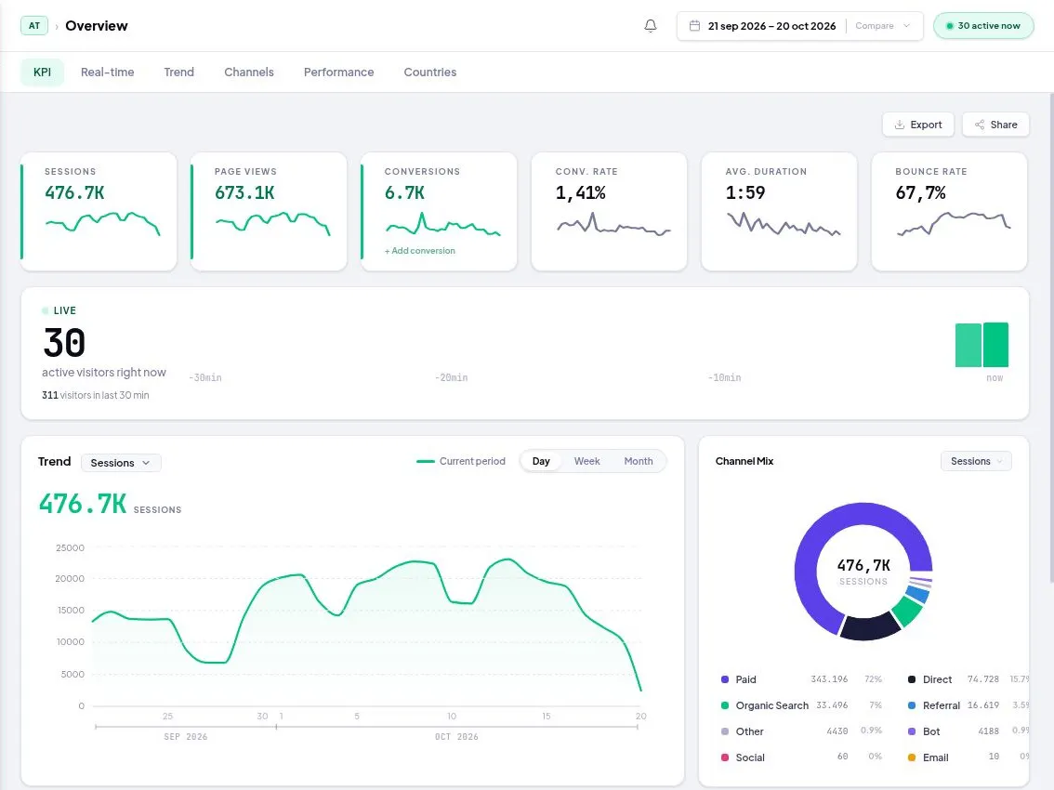Open the Countries tab
The height and width of the screenshot is (790, 1054).
430,72
